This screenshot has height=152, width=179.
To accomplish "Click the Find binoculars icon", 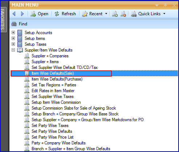I will point(14,24).
